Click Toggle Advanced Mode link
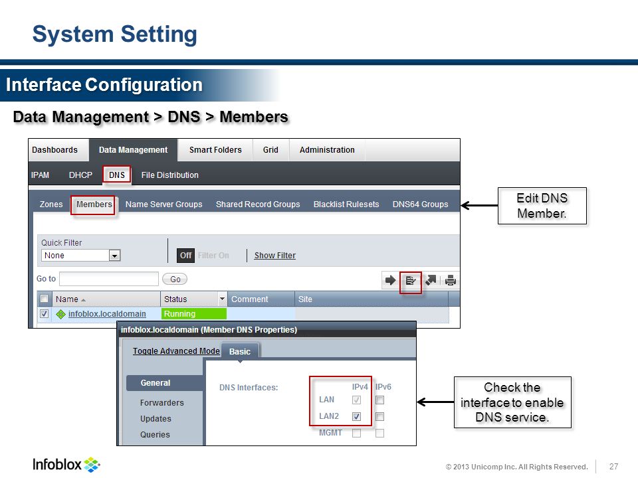638x478 pixels. 176,351
